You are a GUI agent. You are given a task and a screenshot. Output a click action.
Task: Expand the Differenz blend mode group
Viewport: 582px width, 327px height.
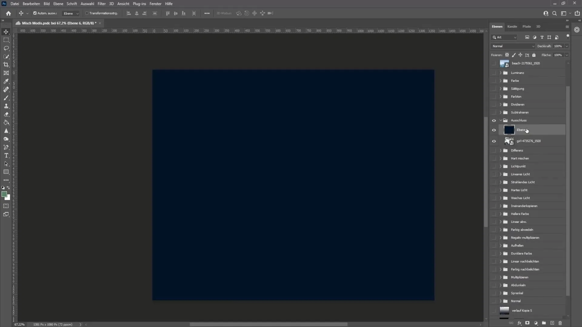[500, 150]
